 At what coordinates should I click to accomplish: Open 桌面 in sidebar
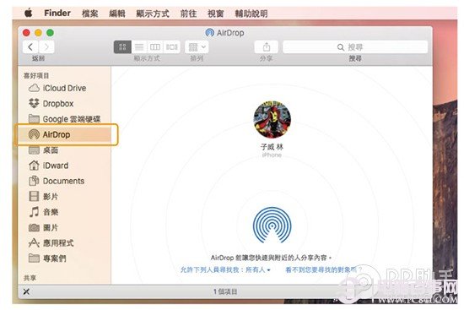64,150
